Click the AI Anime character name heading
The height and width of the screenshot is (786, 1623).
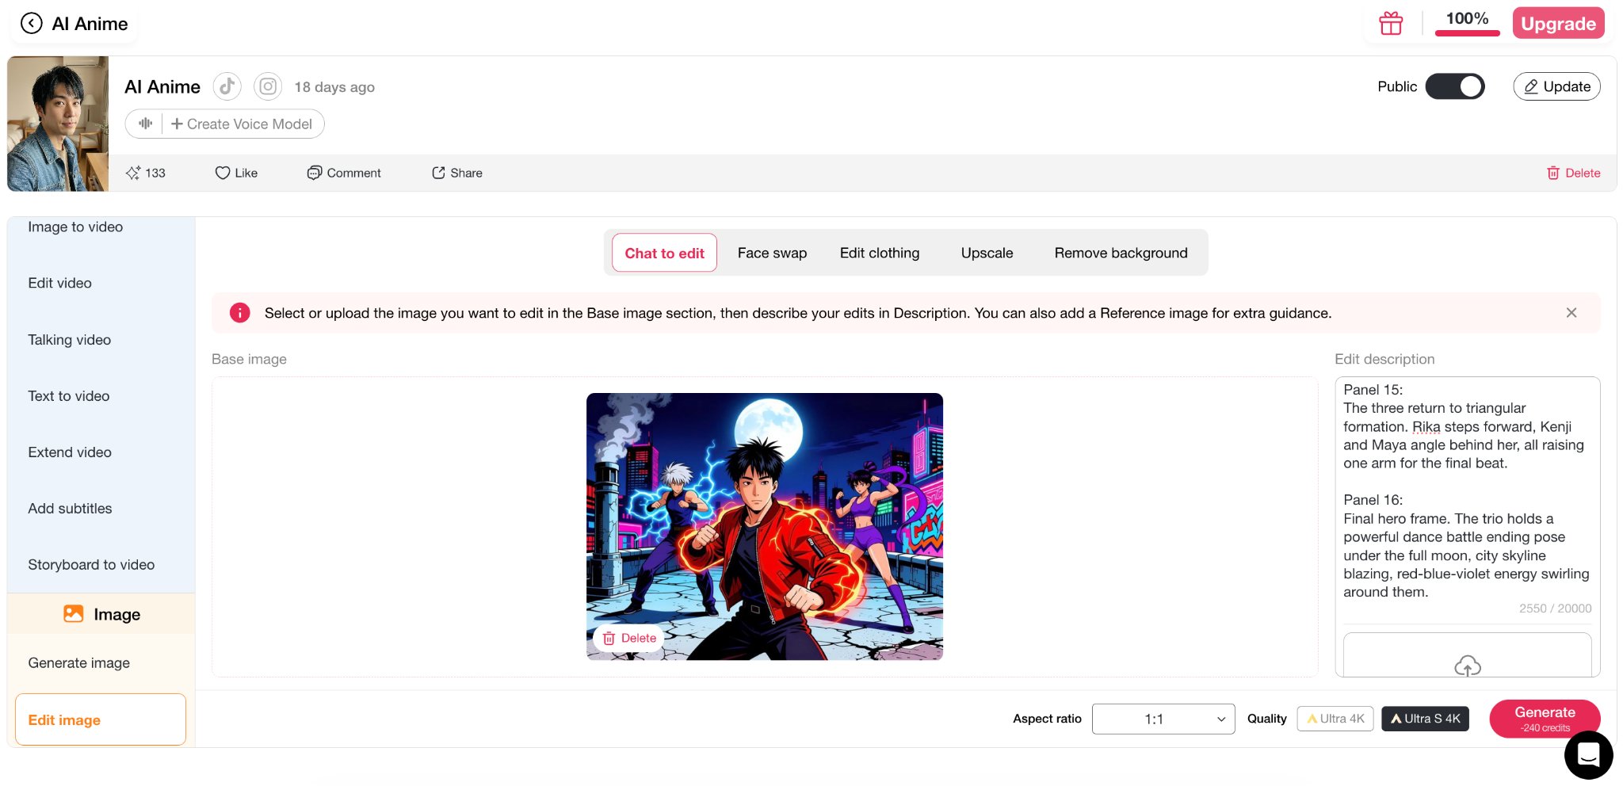click(x=162, y=86)
